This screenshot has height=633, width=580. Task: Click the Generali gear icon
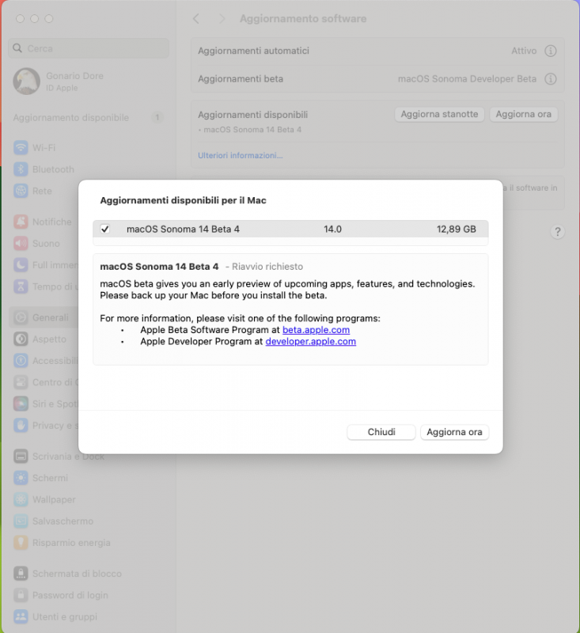pos(21,318)
